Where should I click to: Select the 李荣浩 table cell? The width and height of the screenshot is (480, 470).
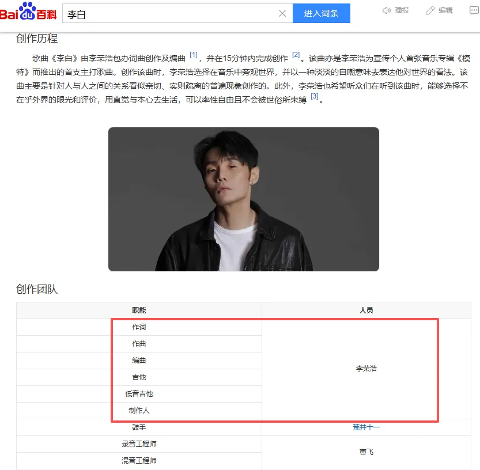[366, 369]
